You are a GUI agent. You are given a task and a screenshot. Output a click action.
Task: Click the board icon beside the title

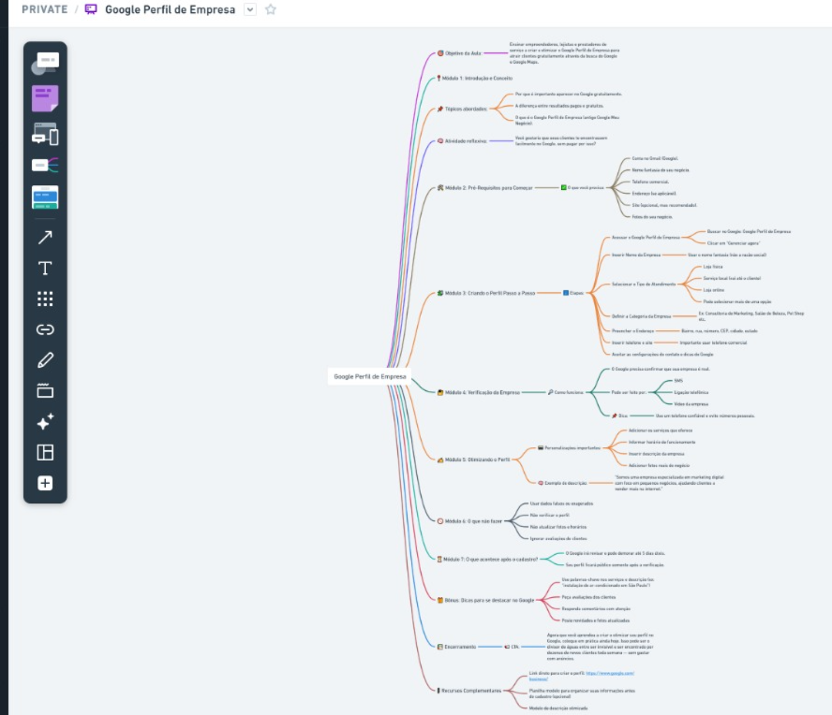[x=91, y=9]
